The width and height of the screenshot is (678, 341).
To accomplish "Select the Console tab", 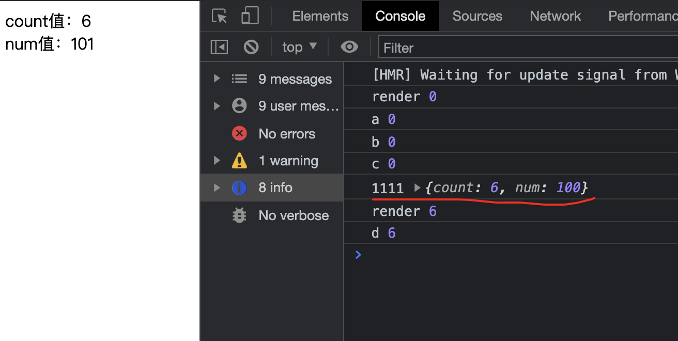I will click(x=400, y=16).
